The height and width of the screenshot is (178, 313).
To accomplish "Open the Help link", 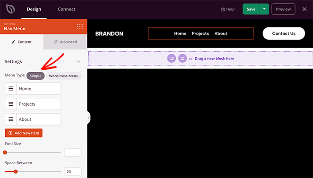I will point(228,9).
